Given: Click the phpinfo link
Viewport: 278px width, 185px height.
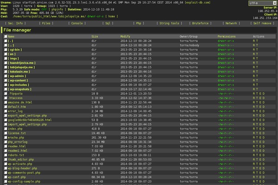Looking at the screenshot, I should (x=57, y=9).
